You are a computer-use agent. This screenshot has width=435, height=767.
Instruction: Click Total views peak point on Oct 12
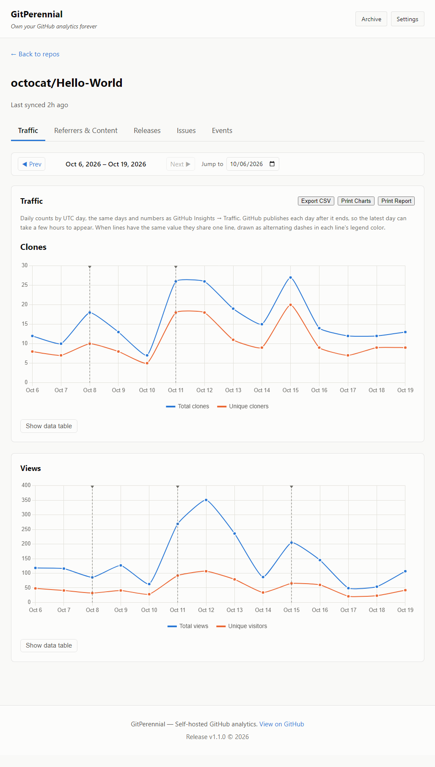pyautogui.click(x=206, y=500)
